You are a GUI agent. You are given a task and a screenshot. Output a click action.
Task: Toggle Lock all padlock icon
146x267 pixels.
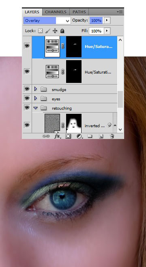point(62,31)
